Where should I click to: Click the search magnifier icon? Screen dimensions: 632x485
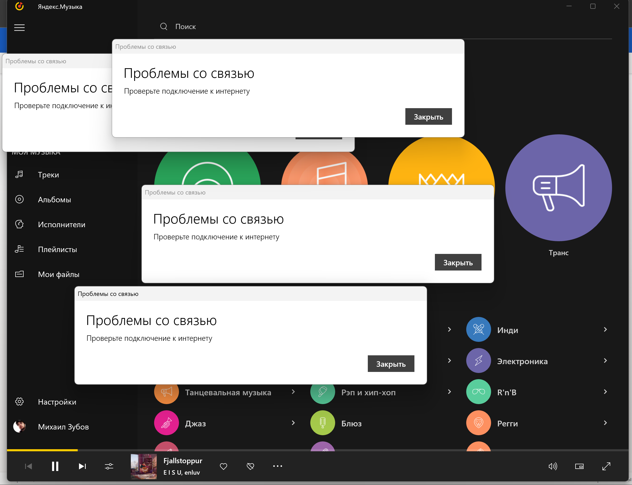164,26
